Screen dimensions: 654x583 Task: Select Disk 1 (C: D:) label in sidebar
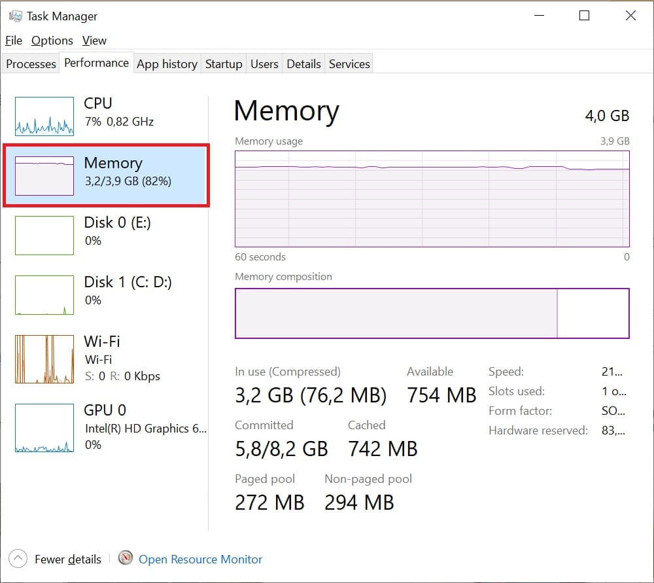point(128,282)
